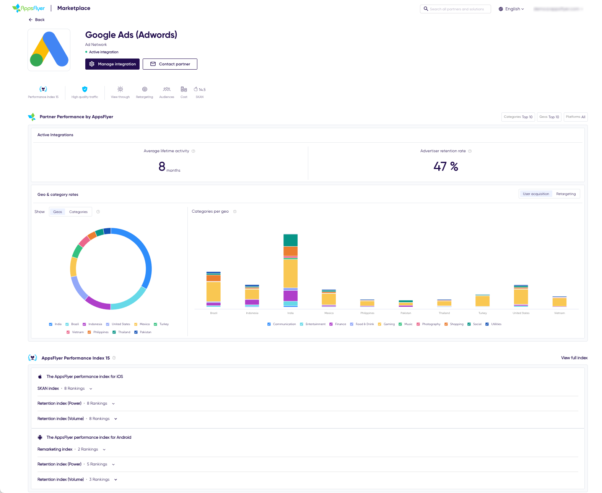This screenshot has width=602, height=493.
Task: Click the Android robot icon
Action: coord(40,438)
